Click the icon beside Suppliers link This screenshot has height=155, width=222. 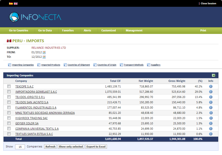pos(149,65)
